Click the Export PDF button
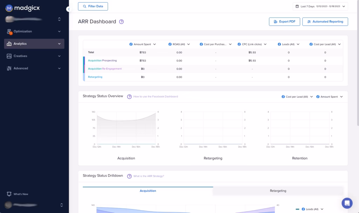Screen dimensions: 359x213 tap(284, 22)
